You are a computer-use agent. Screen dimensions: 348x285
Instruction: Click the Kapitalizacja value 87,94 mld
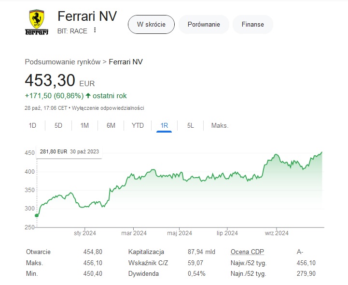tap(202, 252)
